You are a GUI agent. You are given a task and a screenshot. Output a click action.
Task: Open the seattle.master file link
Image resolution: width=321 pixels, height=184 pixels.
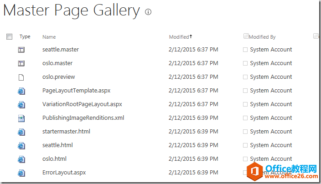pyautogui.click(x=60, y=50)
